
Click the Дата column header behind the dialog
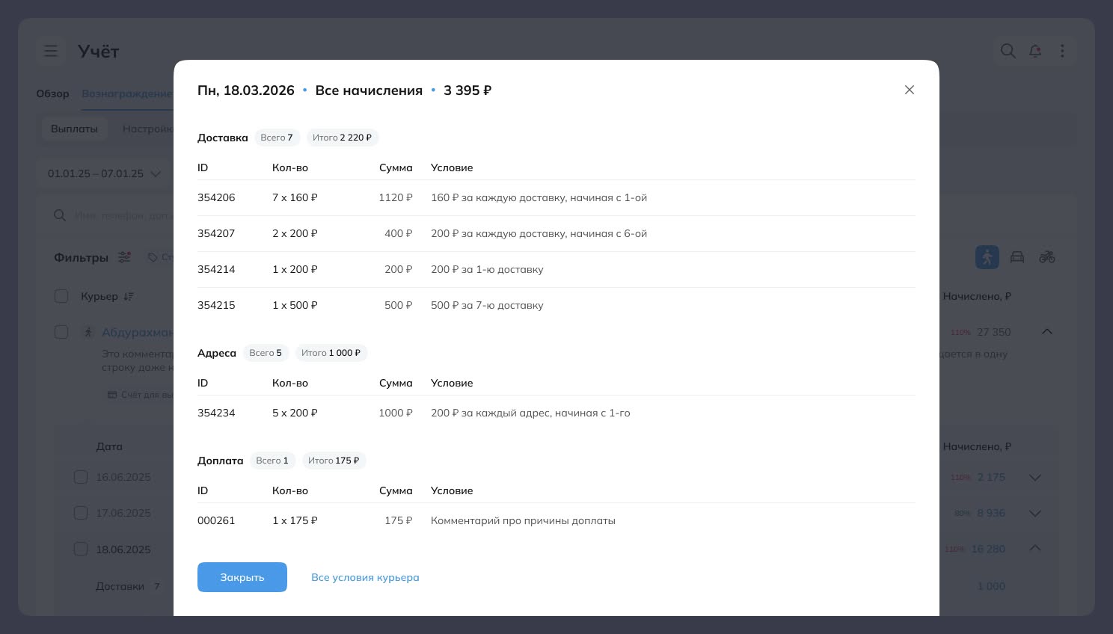[109, 446]
